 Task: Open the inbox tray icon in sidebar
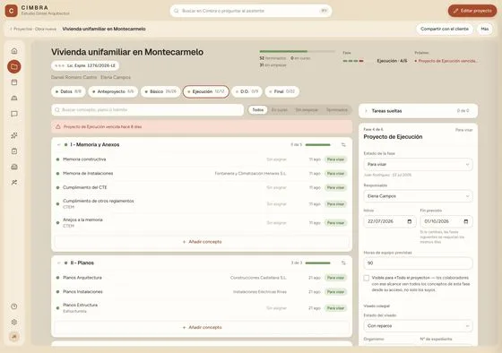14,167
